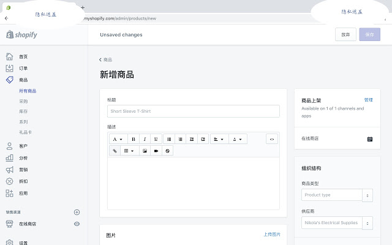This screenshot has height=245, width=392.
Task: Open 订单 orders in sidebar
Action: click(23, 68)
